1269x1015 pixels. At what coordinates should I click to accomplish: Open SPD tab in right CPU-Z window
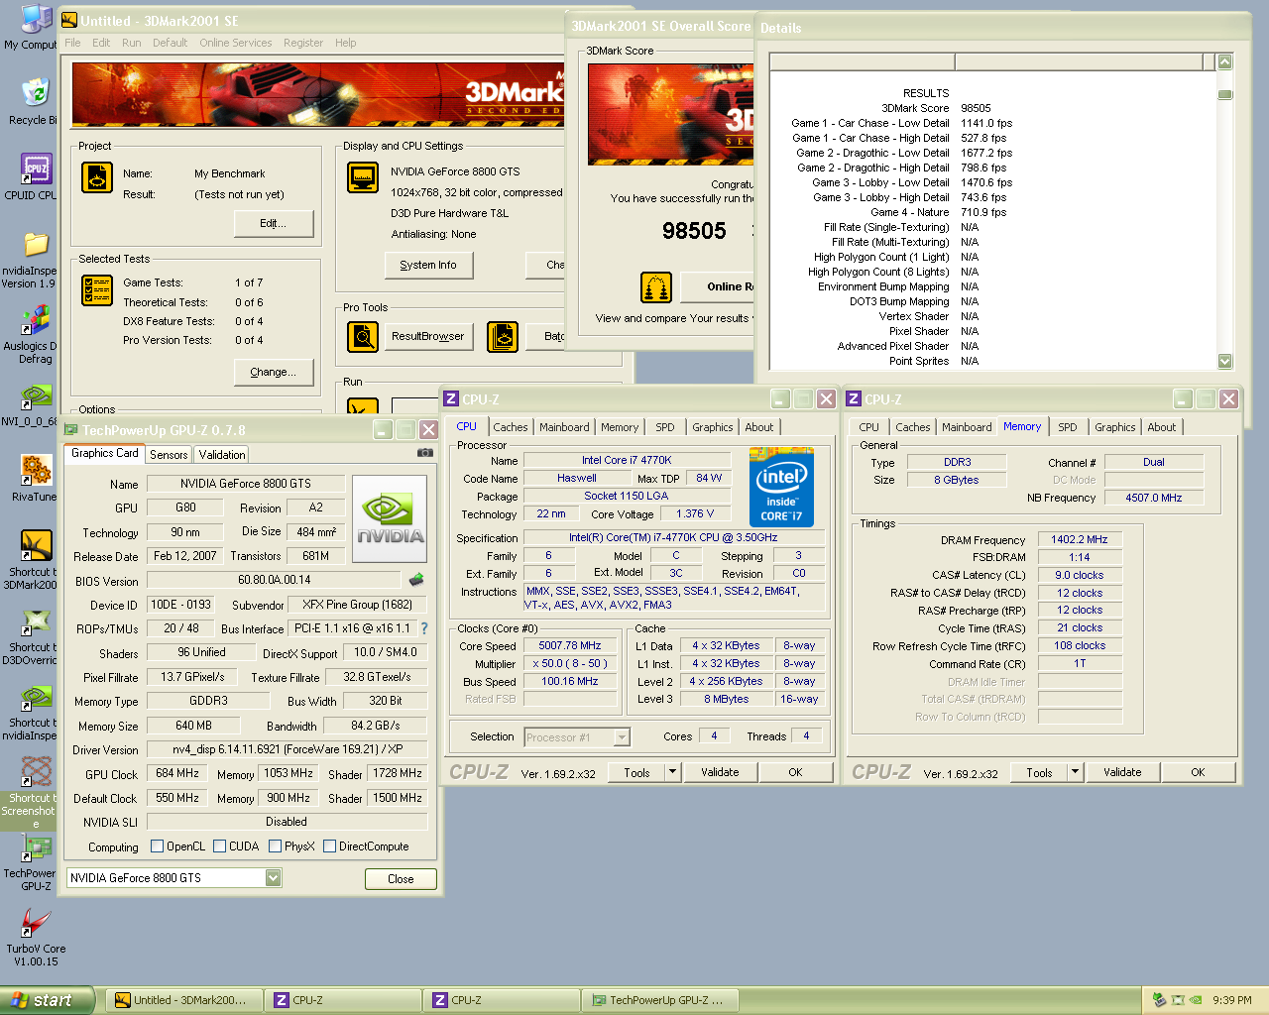(x=1067, y=427)
